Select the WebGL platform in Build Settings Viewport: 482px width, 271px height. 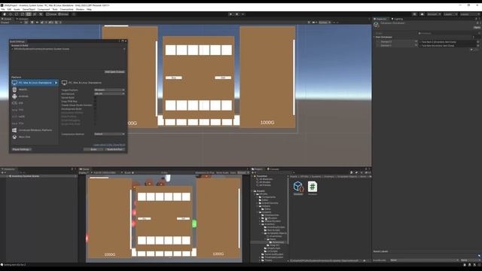point(35,90)
